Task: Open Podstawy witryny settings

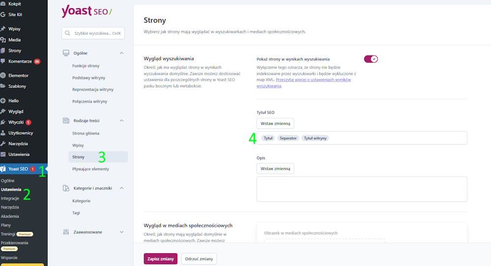Action: coord(88,78)
